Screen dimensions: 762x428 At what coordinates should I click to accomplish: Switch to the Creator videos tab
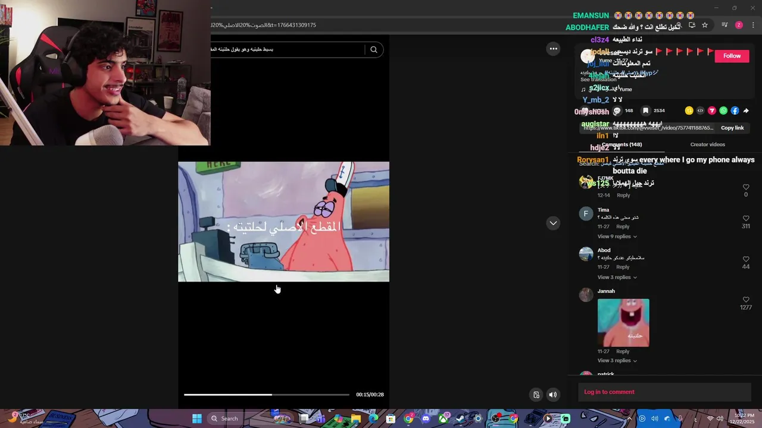[707, 144]
